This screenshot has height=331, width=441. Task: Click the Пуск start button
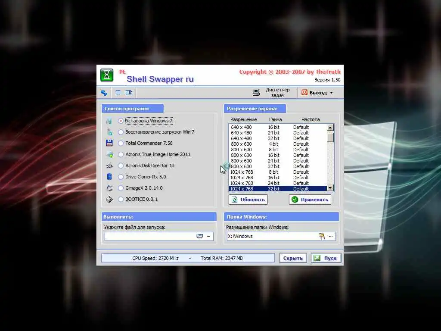326,258
